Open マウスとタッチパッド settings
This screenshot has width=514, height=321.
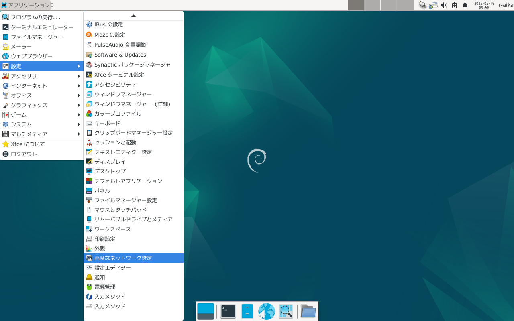[133, 210]
